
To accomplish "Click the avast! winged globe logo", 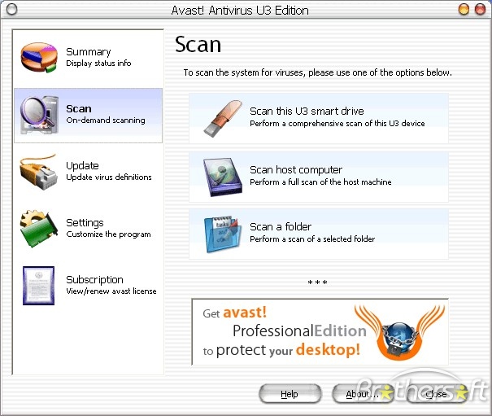I will click(399, 332).
